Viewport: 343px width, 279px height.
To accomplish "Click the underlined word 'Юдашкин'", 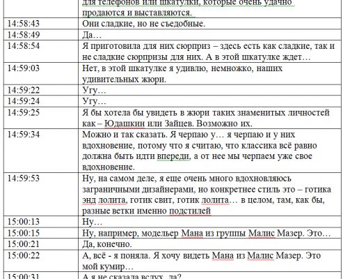I will click(125, 123).
